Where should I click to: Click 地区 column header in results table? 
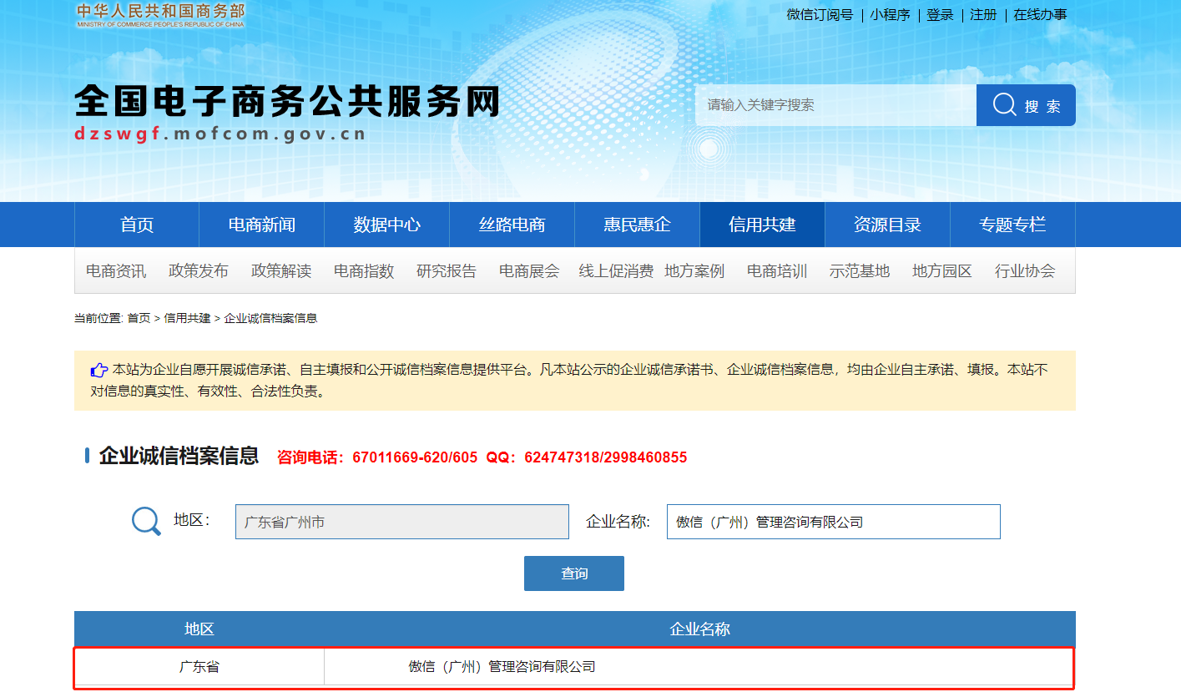[199, 629]
